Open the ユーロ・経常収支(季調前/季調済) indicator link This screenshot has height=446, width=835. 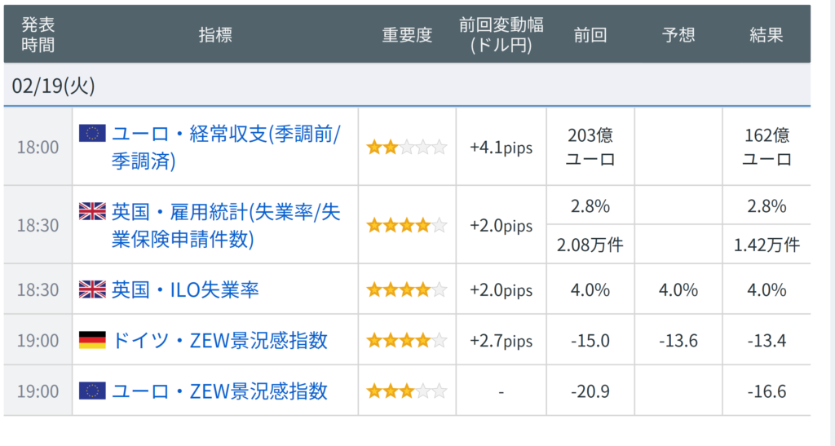click(226, 147)
